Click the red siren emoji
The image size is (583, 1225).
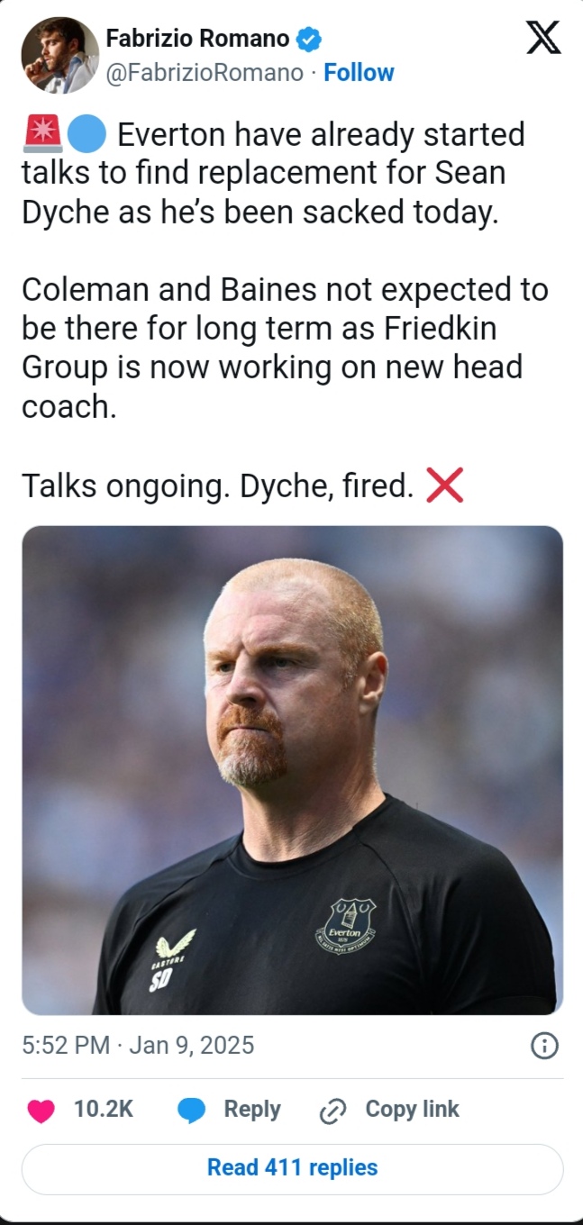click(x=41, y=135)
